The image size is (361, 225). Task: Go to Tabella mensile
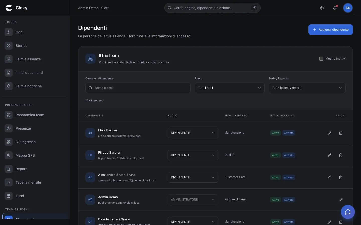[x=35, y=182]
